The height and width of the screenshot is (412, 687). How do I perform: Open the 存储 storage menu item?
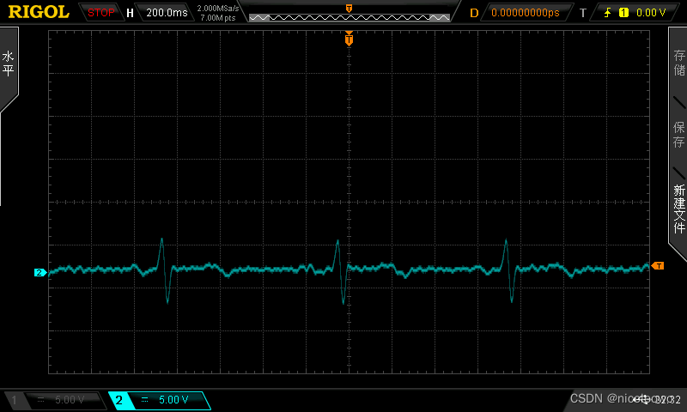(679, 63)
